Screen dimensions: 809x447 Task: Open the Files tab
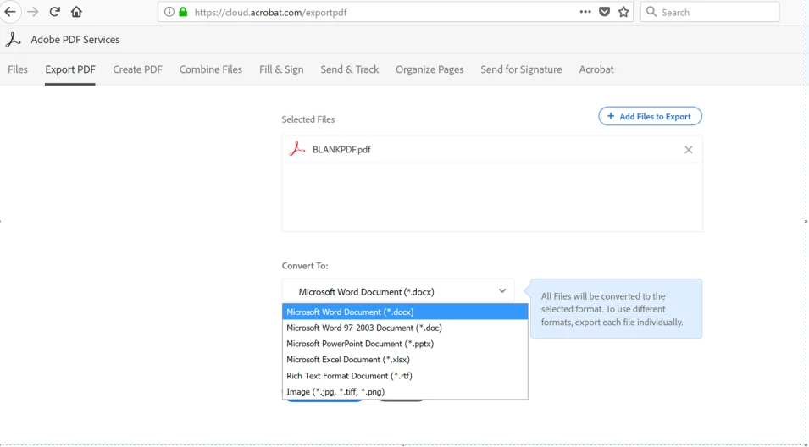pos(18,69)
